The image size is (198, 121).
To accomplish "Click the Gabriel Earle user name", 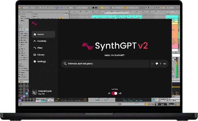I will (45, 91).
